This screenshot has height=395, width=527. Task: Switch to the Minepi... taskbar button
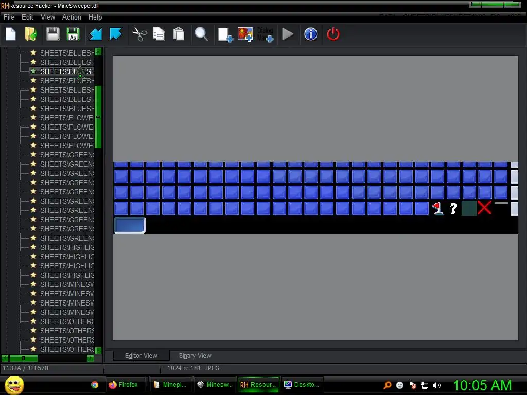[x=170, y=385]
